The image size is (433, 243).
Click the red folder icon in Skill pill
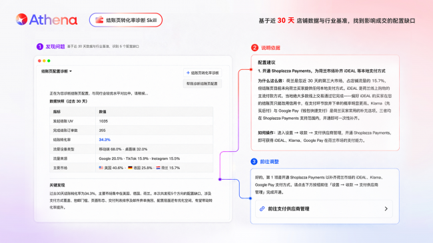(99, 20)
